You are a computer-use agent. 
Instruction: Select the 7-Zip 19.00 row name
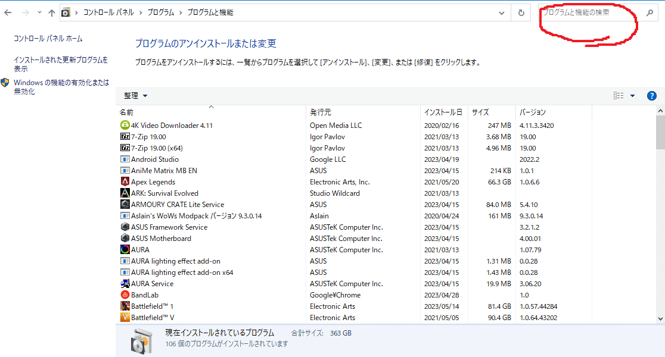coord(148,137)
